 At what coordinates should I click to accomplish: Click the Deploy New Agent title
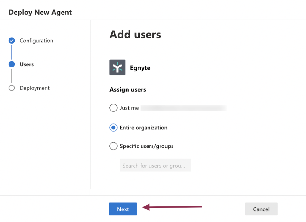point(40,12)
